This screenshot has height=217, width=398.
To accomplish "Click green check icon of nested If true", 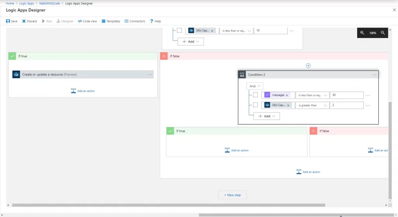I will click(170, 131).
